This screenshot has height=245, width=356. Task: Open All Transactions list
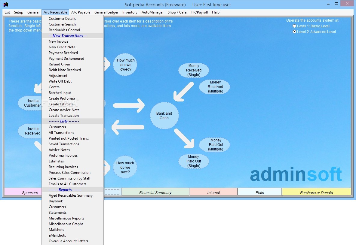[x=73, y=133]
